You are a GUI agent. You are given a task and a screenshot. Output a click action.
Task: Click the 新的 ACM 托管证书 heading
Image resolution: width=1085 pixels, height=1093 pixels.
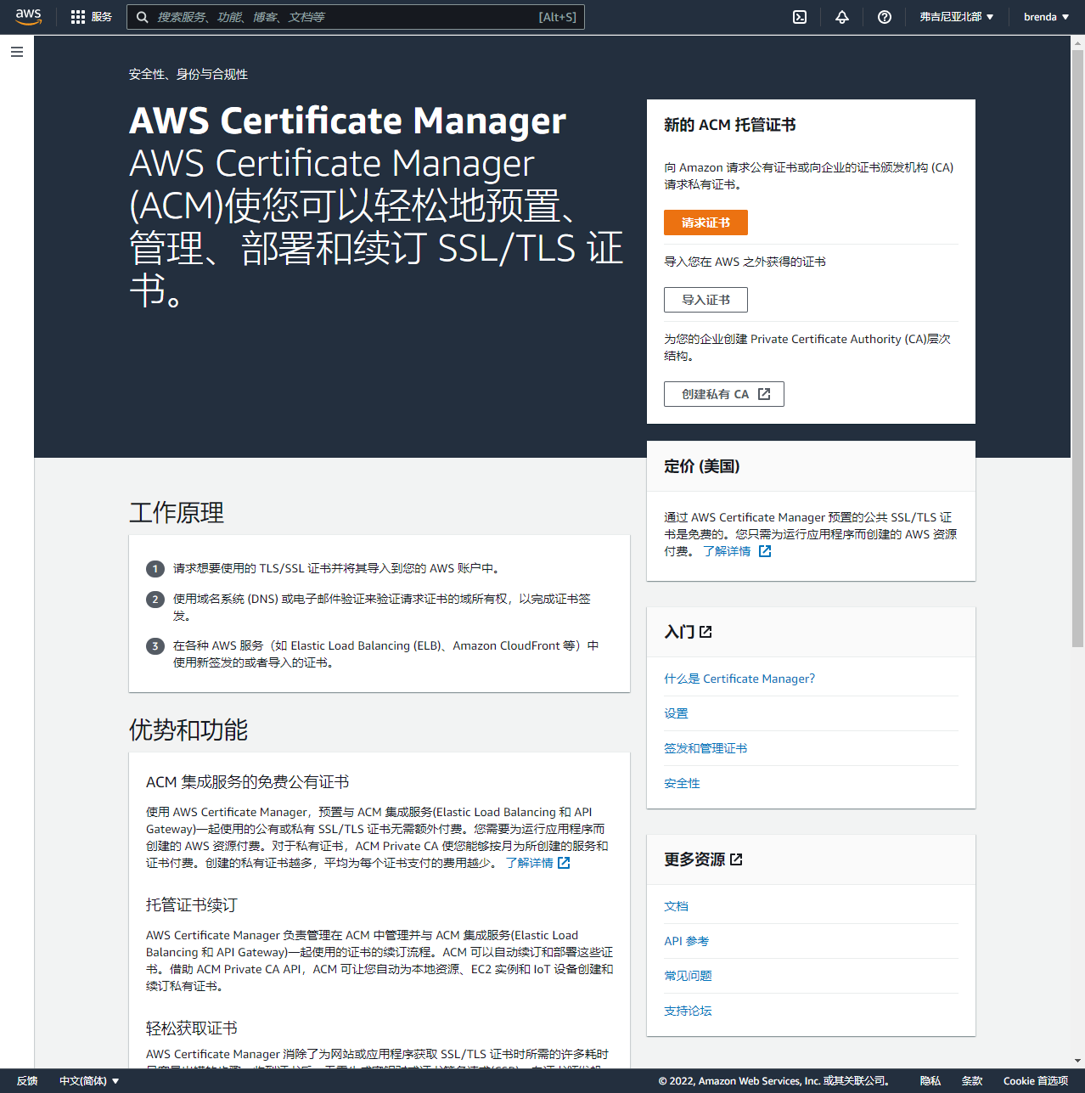click(730, 125)
